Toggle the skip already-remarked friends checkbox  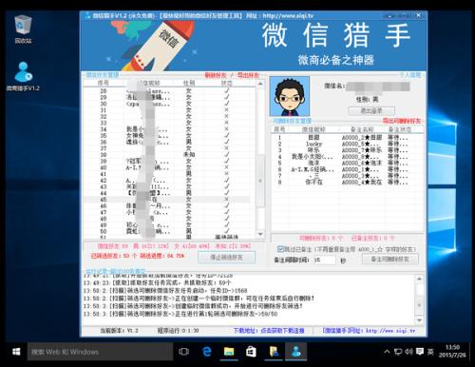[280, 249]
